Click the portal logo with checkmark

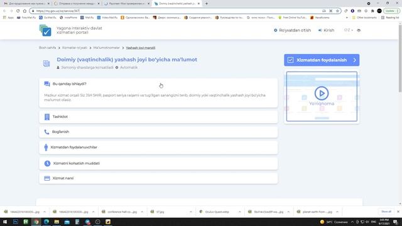click(x=45, y=30)
